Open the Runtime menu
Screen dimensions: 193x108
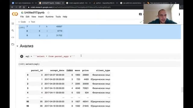49,17
